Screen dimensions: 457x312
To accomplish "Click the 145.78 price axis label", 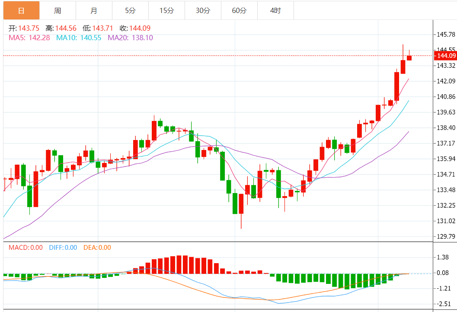I will 446,35.
